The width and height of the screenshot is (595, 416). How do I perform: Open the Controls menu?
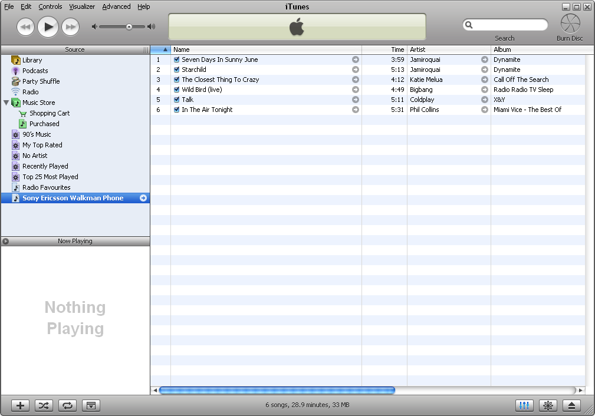pyautogui.click(x=50, y=6)
